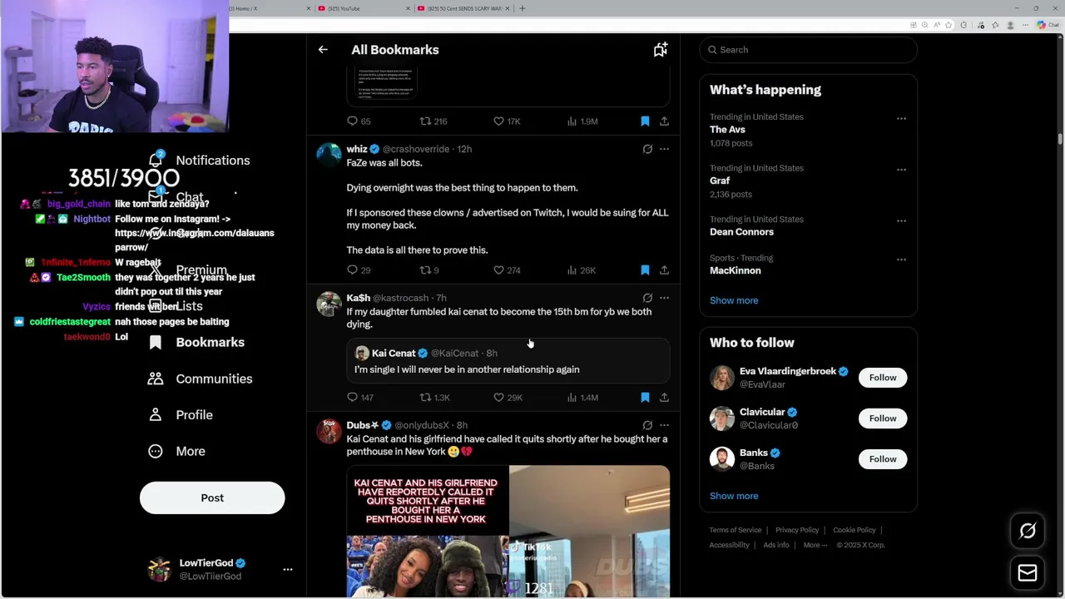Image resolution: width=1065 pixels, height=599 pixels.
Task: Reply to whiz tweet with 29 replies
Action: coord(359,270)
